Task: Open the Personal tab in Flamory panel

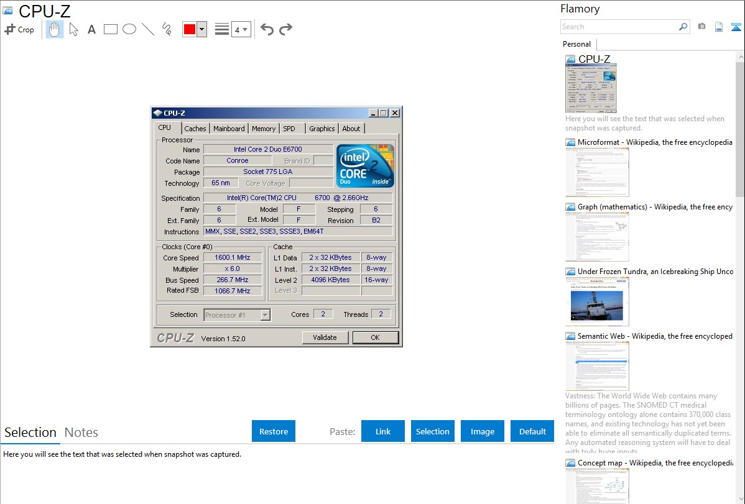Action: pyautogui.click(x=576, y=44)
